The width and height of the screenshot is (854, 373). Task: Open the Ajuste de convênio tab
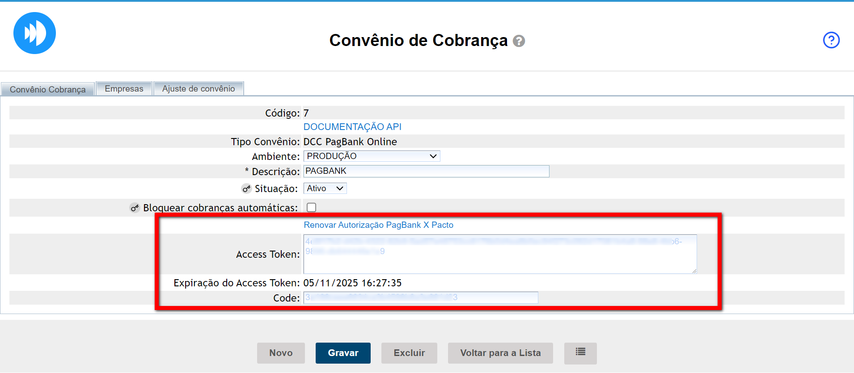point(199,88)
